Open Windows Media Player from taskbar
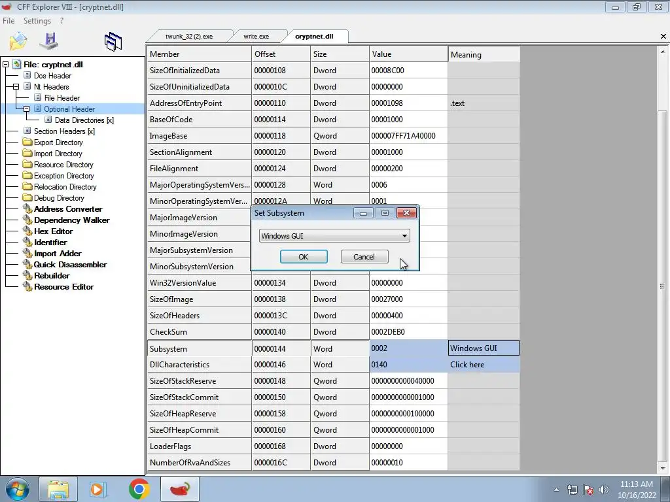The width and height of the screenshot is (670, 502). coord(97,489)
